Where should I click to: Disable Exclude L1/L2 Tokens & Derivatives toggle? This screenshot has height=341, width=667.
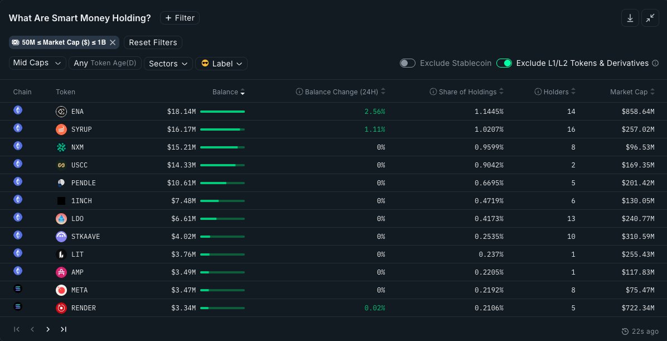[x=504, y=63]
